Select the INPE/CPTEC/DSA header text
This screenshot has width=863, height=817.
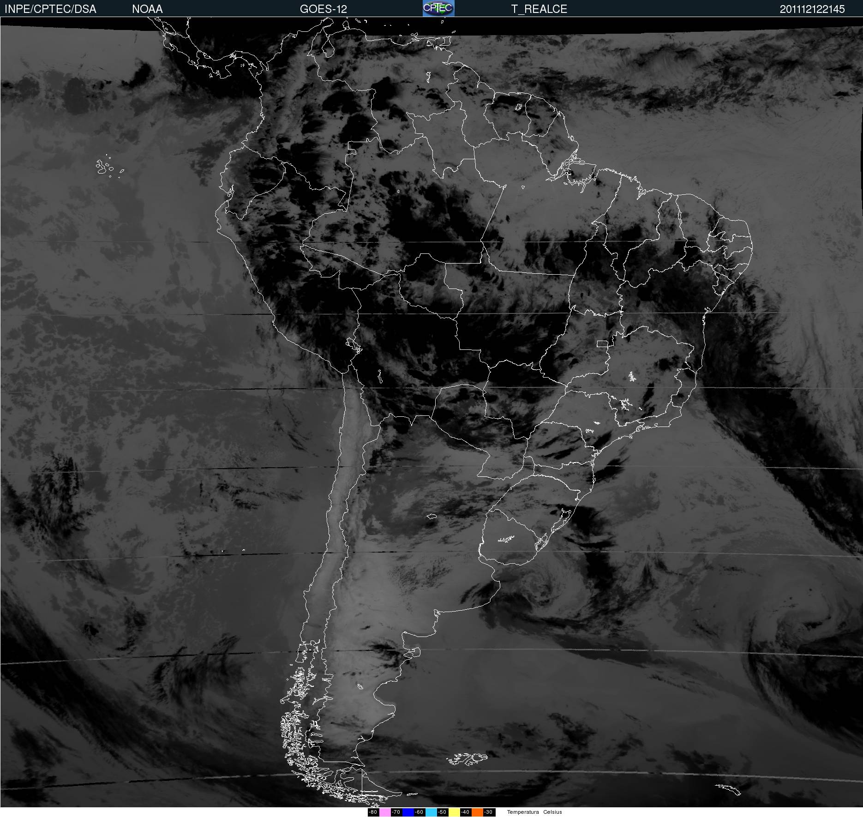[50, 9]
